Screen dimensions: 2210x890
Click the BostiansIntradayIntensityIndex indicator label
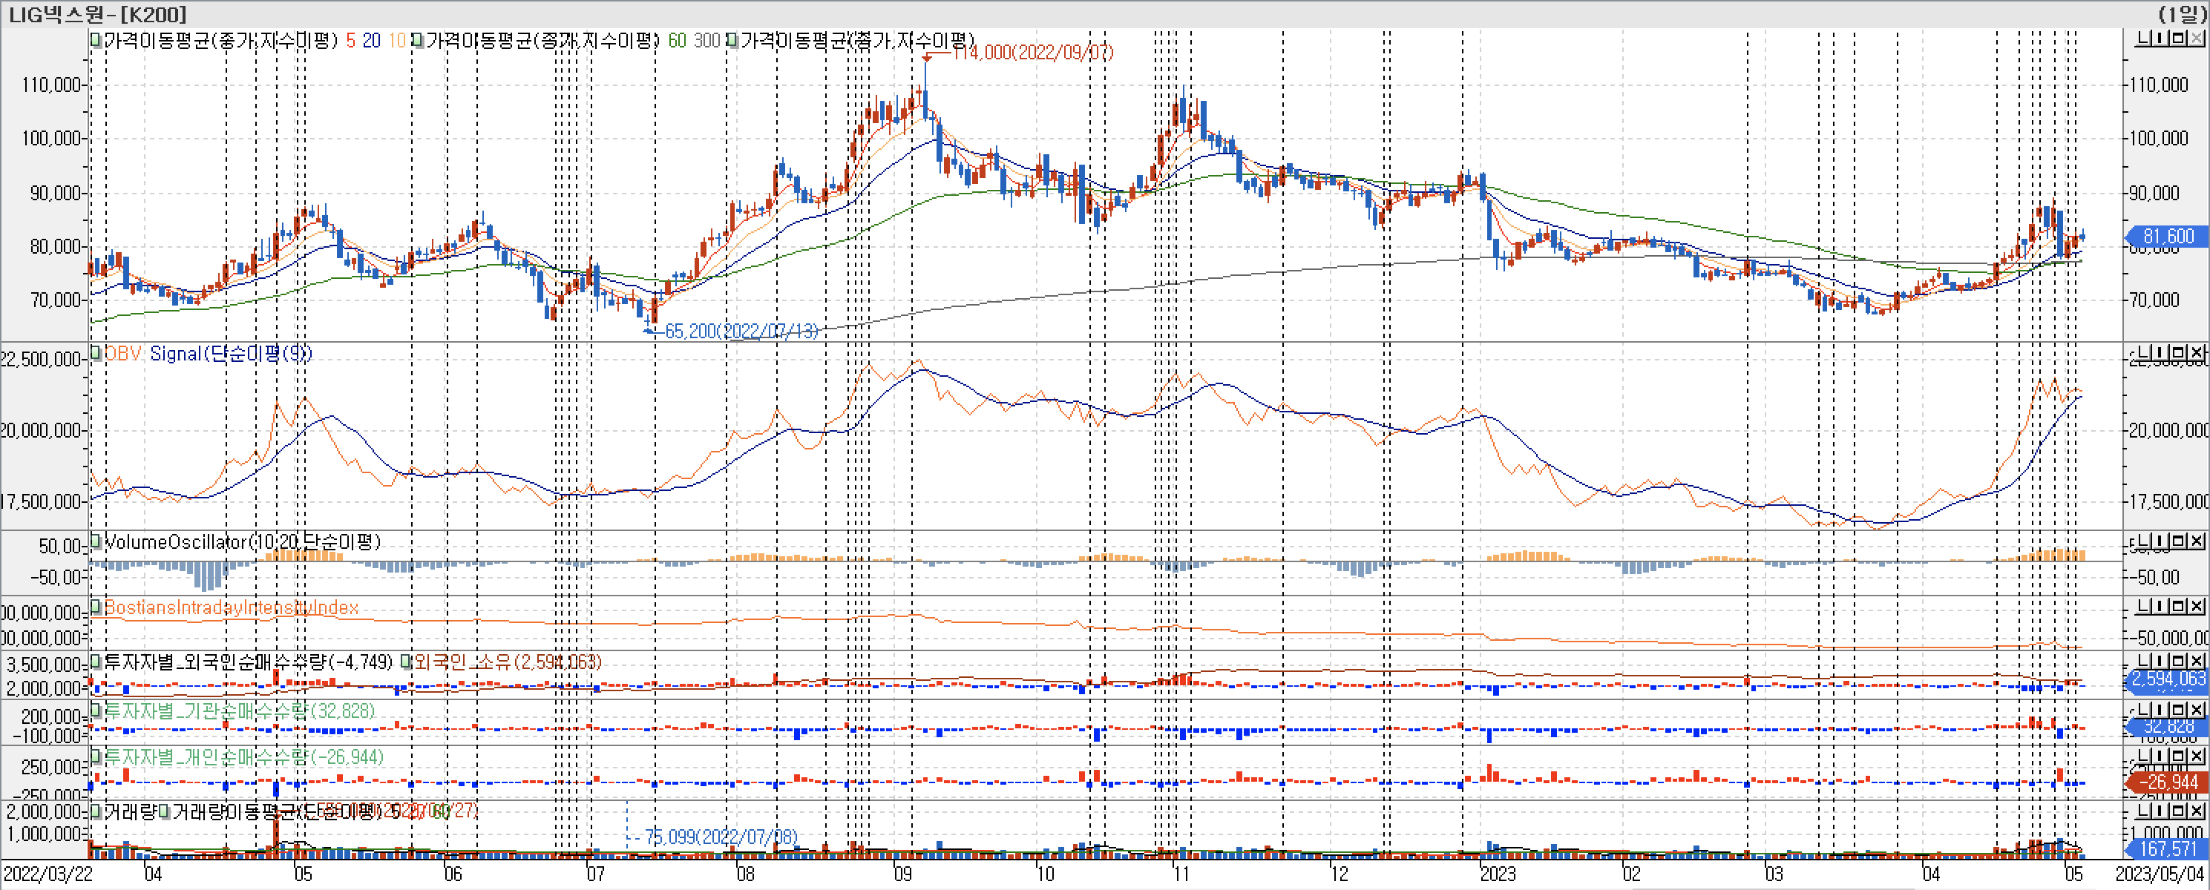coord(231,607)
